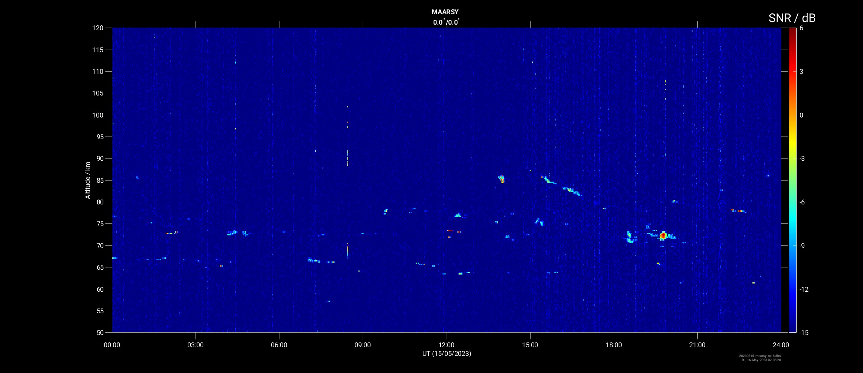Viewport: 863px width, 373px height.
Task: Click the strong red echo near 72 km
Action: (663, 235)
